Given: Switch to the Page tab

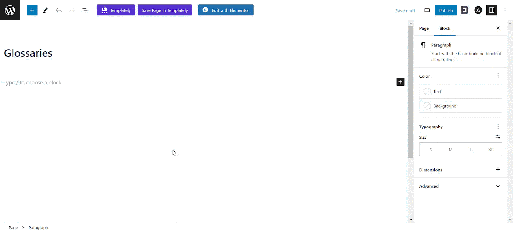Looking at the screenshot, I should 424,28.
